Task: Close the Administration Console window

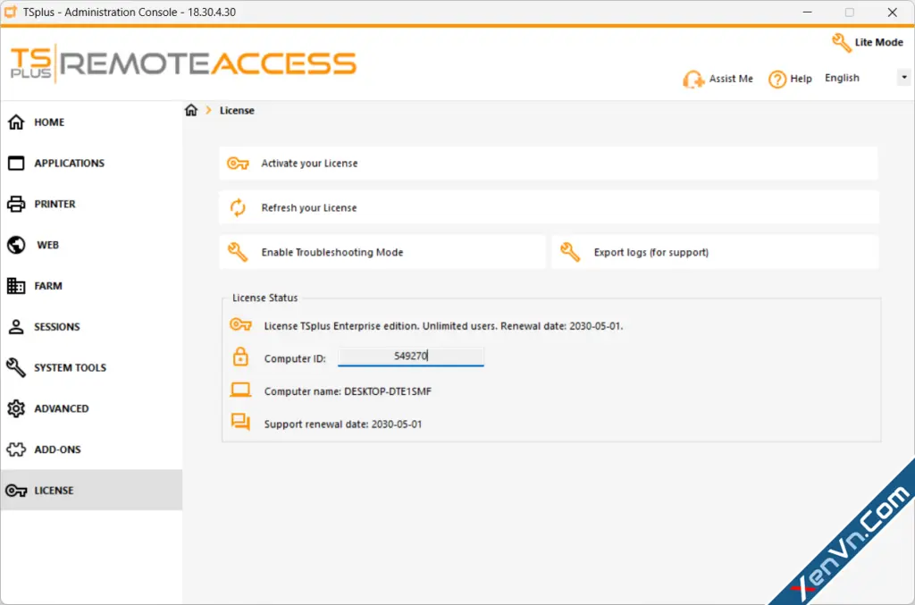Action: coord(893,13)
